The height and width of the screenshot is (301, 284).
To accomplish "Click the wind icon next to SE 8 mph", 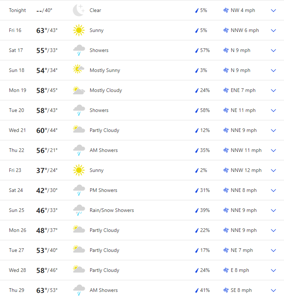I will (226, 290).
